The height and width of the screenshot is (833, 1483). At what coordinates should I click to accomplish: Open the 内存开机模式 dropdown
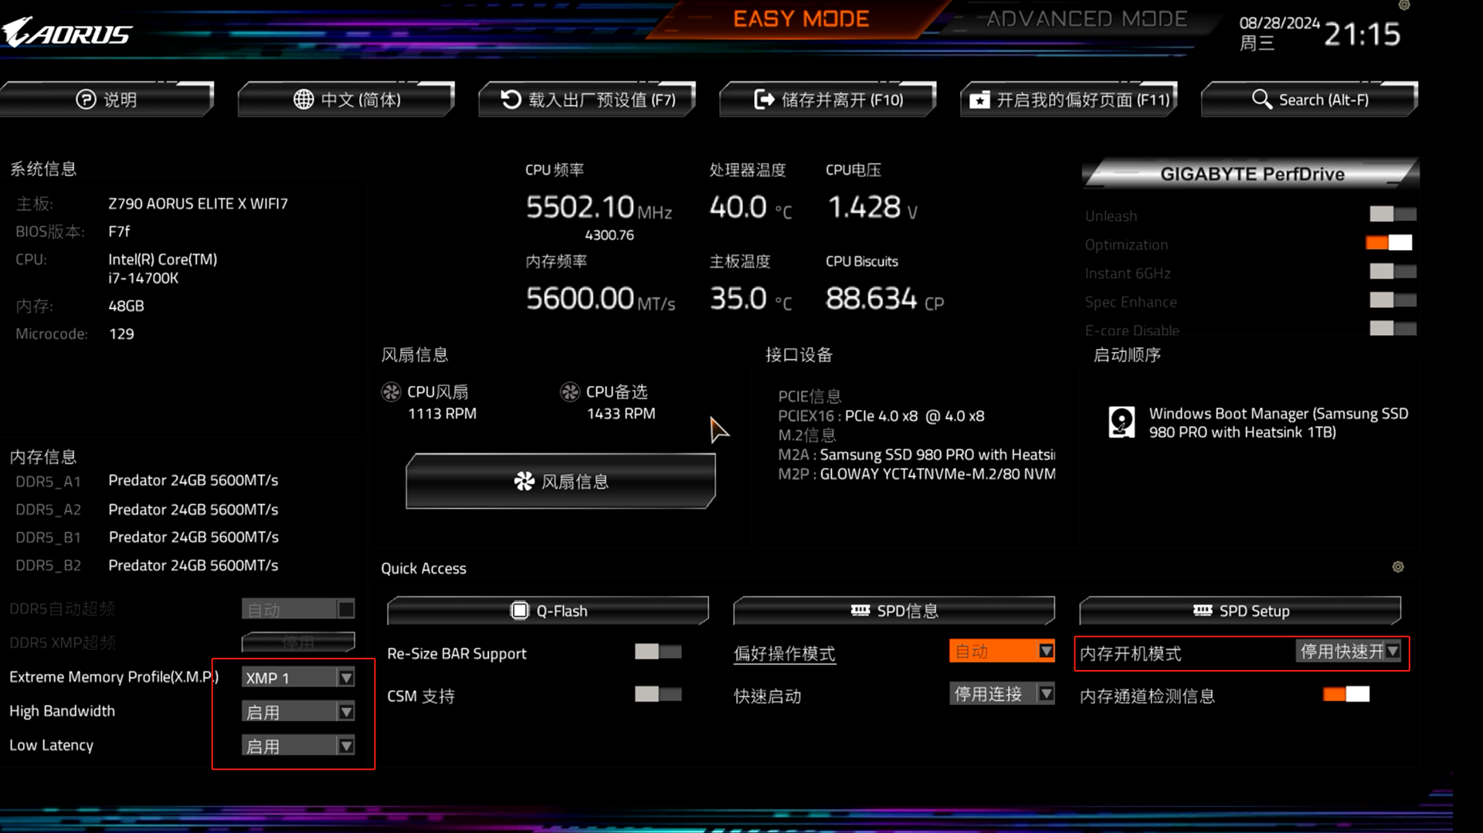click(1348, 651)
